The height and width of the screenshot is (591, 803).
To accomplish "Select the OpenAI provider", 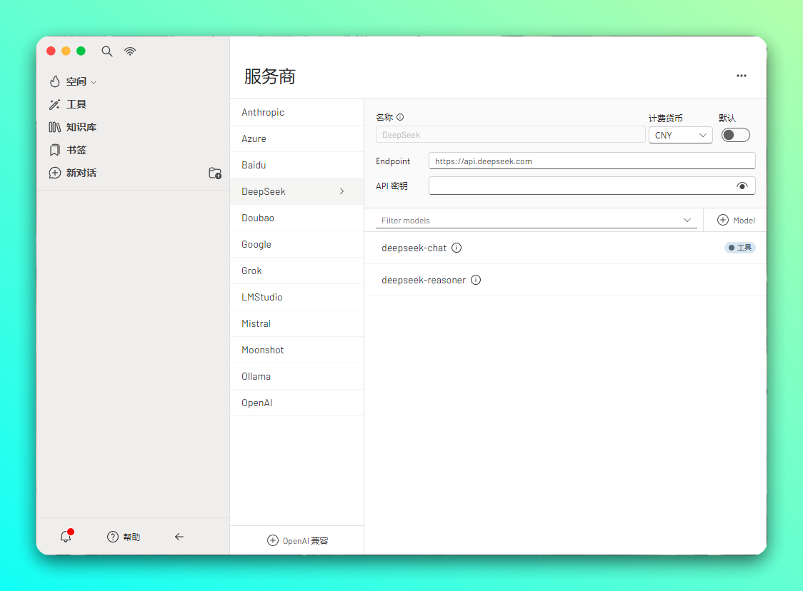I will point(296,403).
